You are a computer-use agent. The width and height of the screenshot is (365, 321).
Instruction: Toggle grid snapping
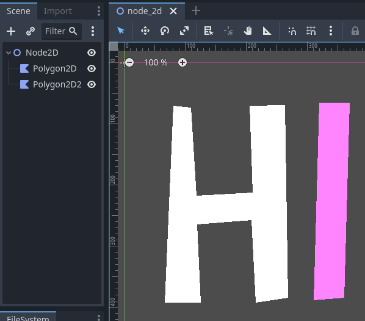pyautogui.click(x=311, y=31)
